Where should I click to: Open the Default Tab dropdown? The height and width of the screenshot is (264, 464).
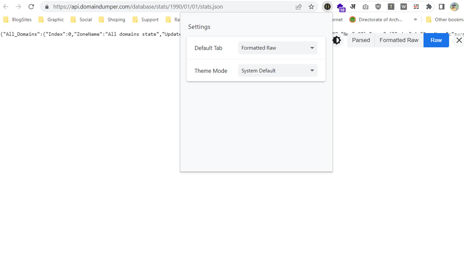point(277,48)
